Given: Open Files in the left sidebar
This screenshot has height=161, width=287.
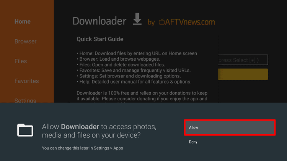Looking at the screenshot, I should point(21,61).
